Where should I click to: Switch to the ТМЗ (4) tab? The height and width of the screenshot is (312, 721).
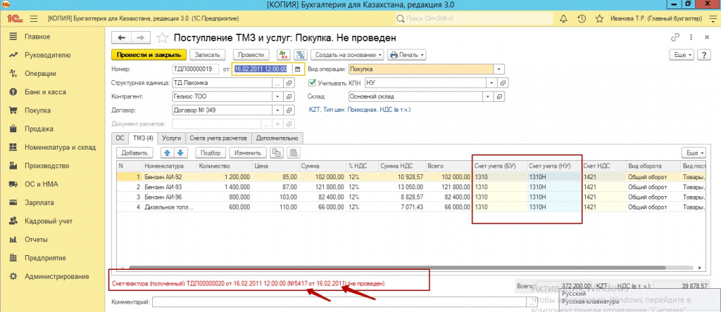click(143, 138)
